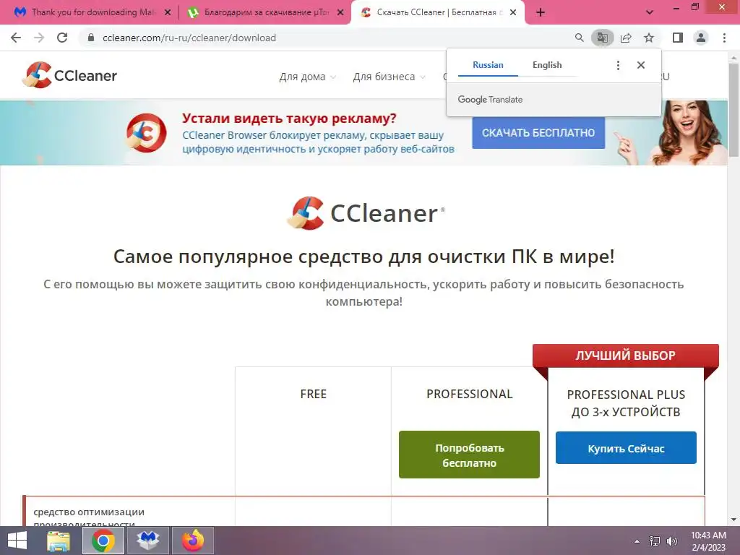This screenshot has height=555, width=740.
Task: Open the Windows Start menu
Action: click(x=17, y=541)
